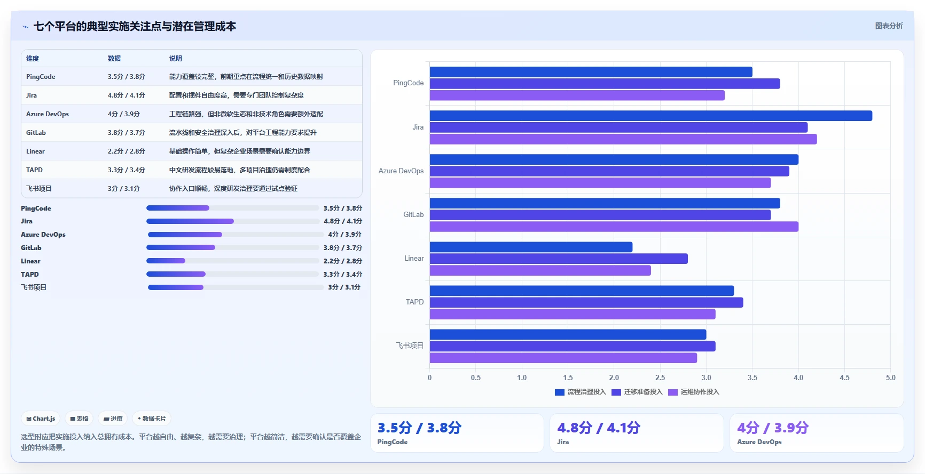The height and width of the screenshot is (474, 925).
Task: Click the 飞书项目 progress bar
Action: point(236,287)
